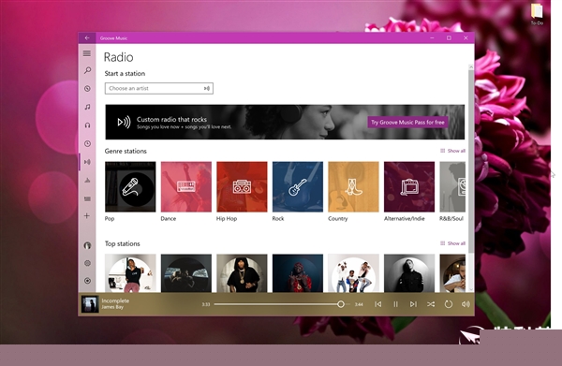This screenshot has width=562, height=366.
Task: Open top station of man in black jacket
Action: [x=409, y=273]
